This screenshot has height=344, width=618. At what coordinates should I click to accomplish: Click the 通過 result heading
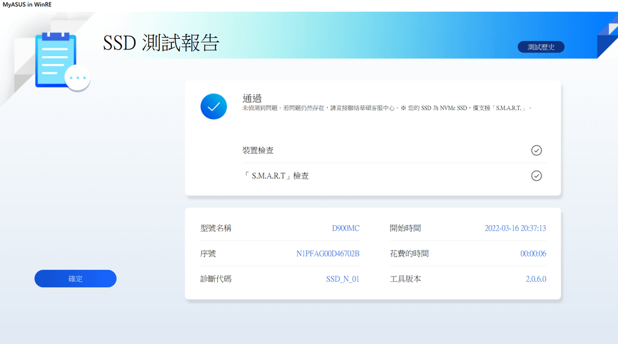[x=252, y=98]
